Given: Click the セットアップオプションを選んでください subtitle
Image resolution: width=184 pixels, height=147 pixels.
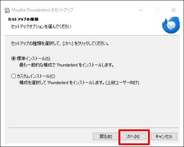Looking at the screenshot, I should click(41, 26).
